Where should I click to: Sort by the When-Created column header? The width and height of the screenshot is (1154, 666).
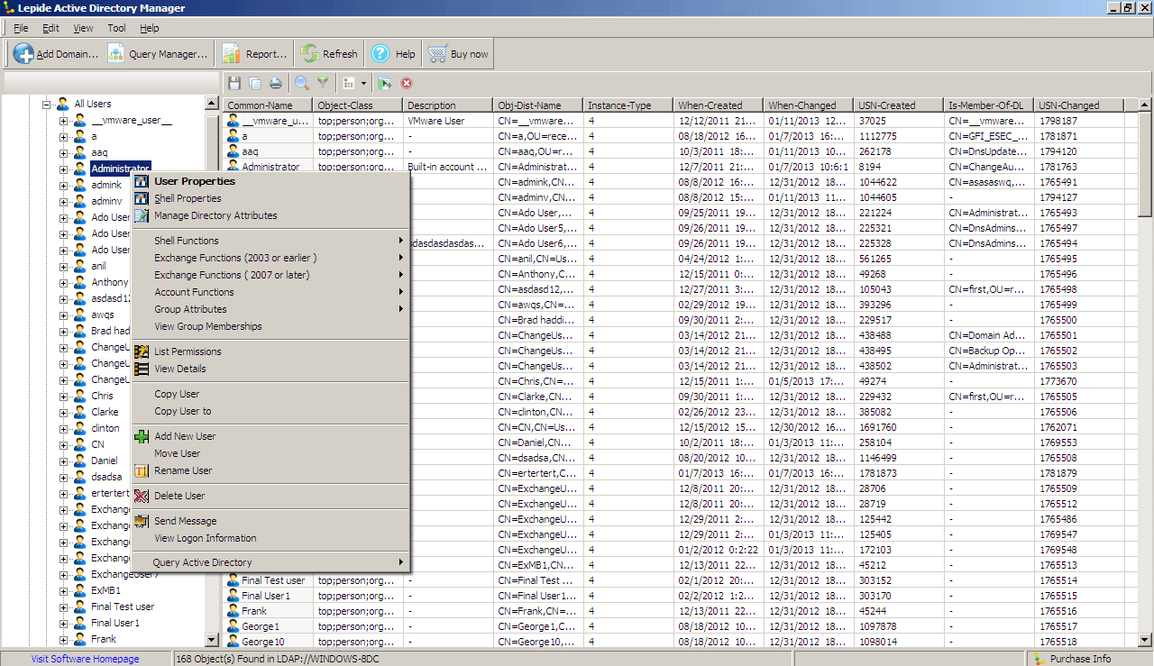pos(719,105)
